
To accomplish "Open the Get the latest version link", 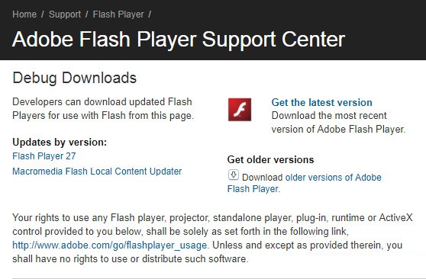I will coord(321,102).
